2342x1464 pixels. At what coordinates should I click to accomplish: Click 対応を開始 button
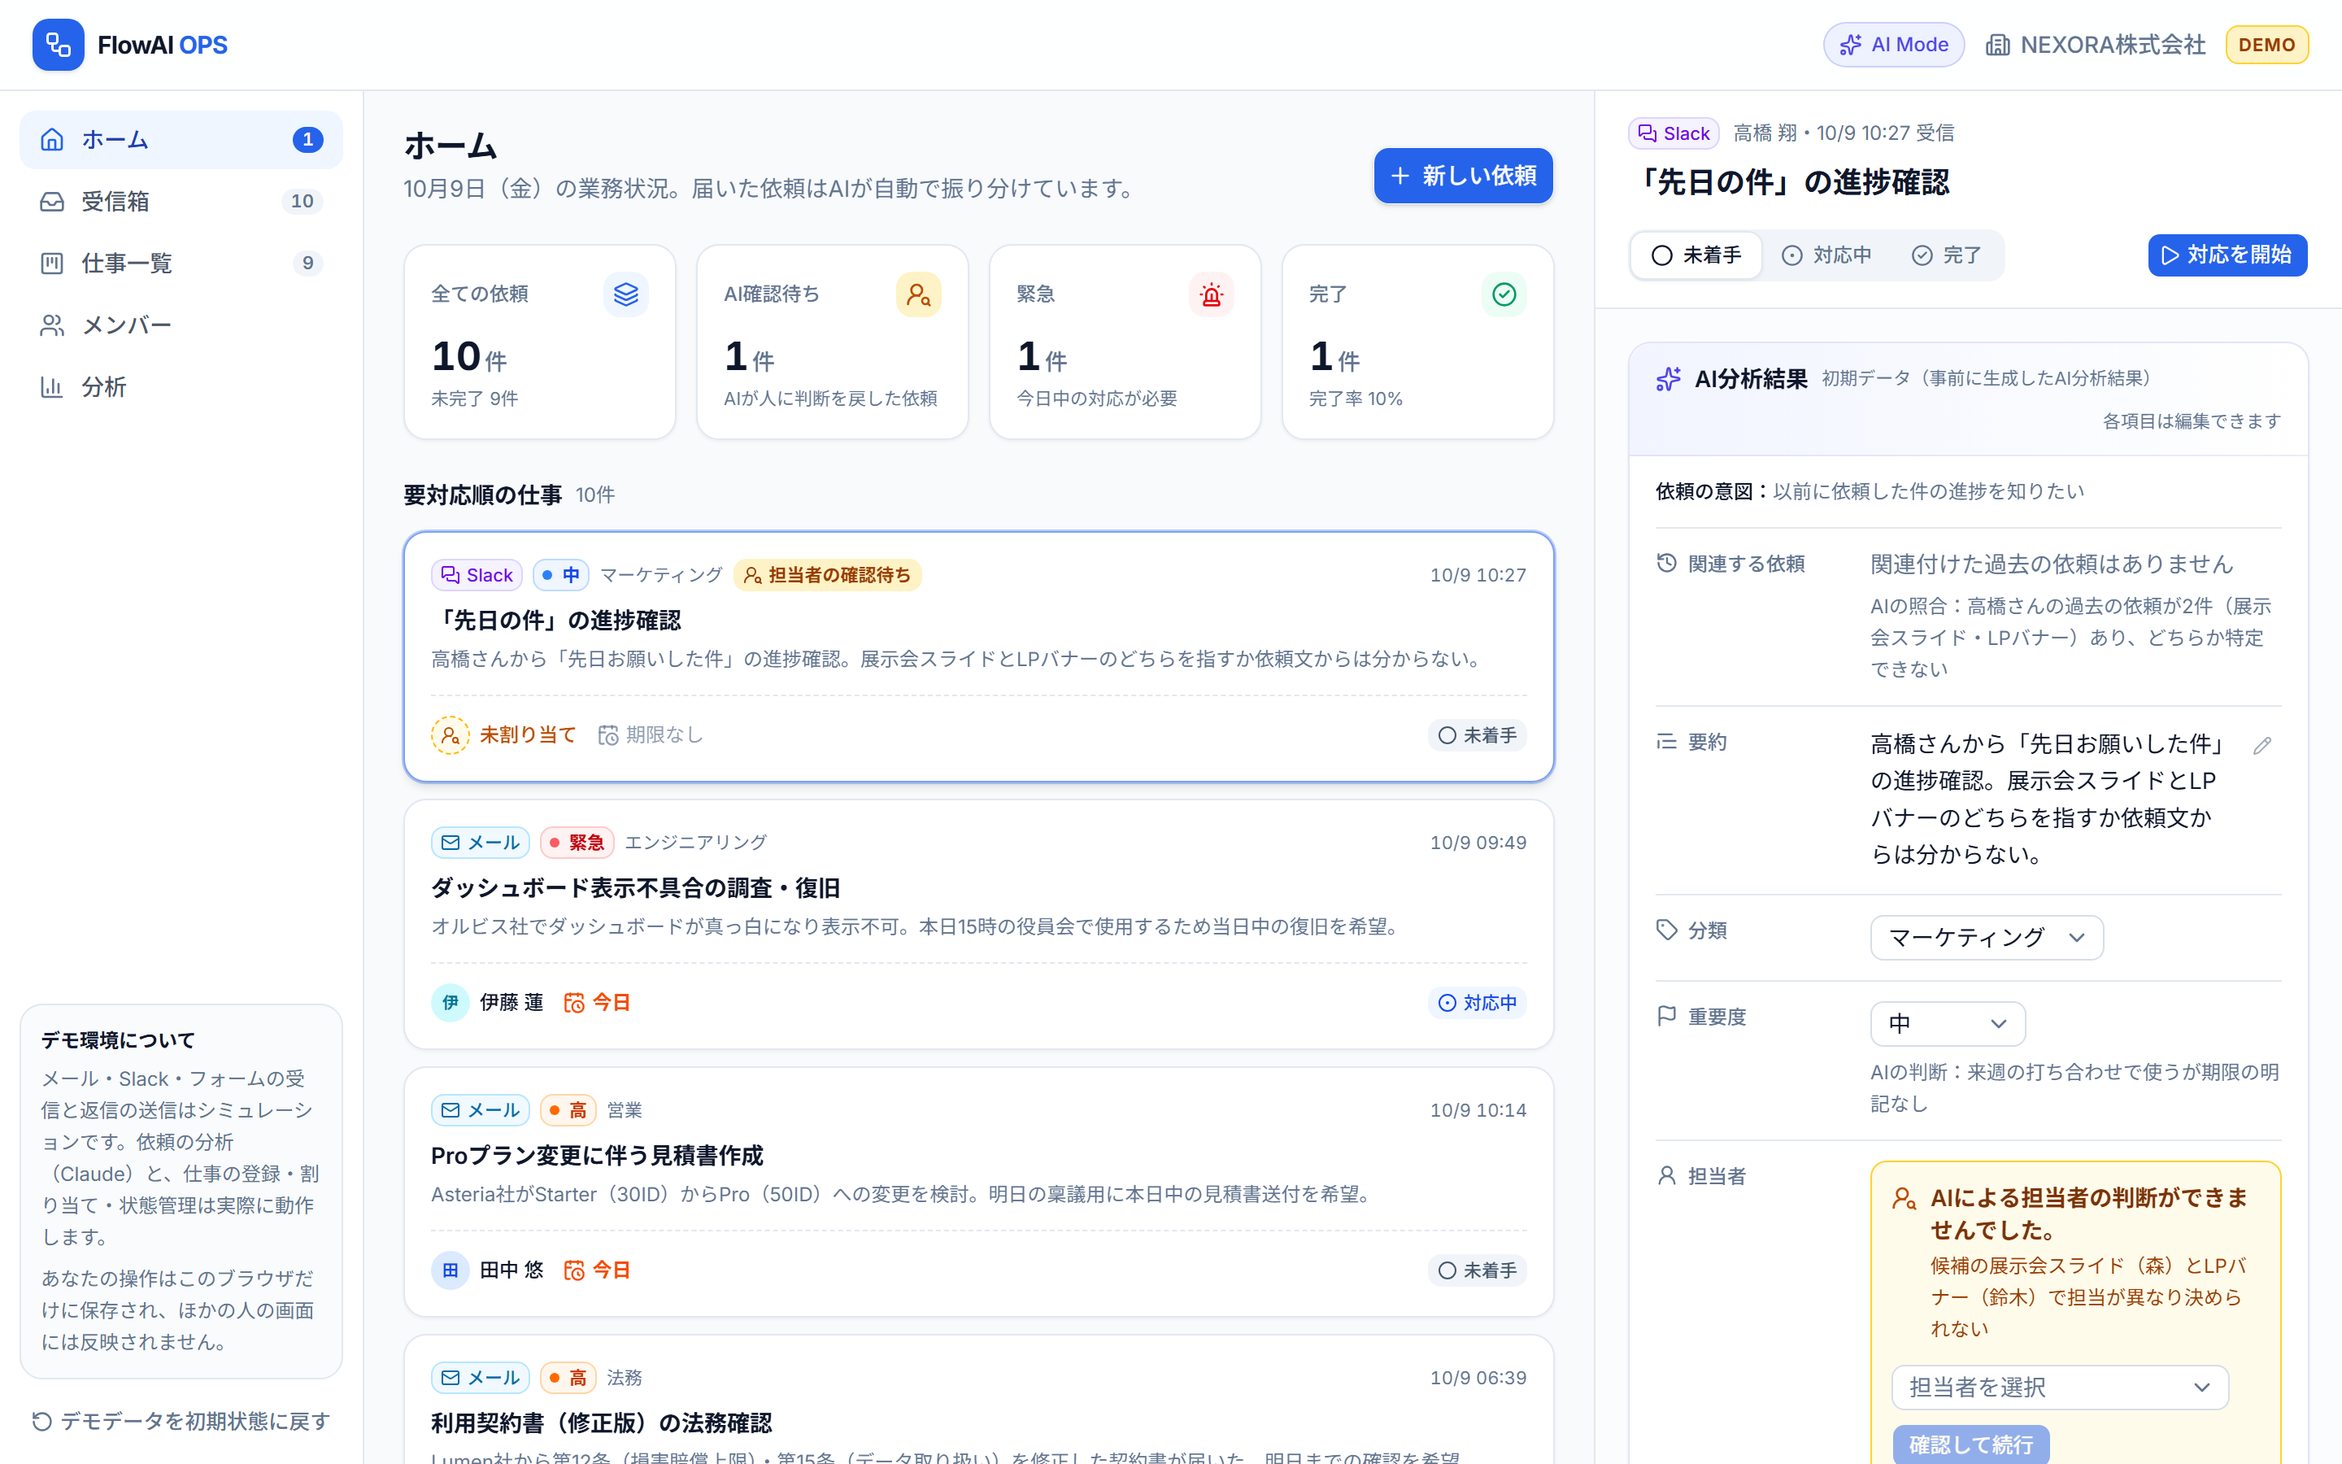tap(2227, 255)
